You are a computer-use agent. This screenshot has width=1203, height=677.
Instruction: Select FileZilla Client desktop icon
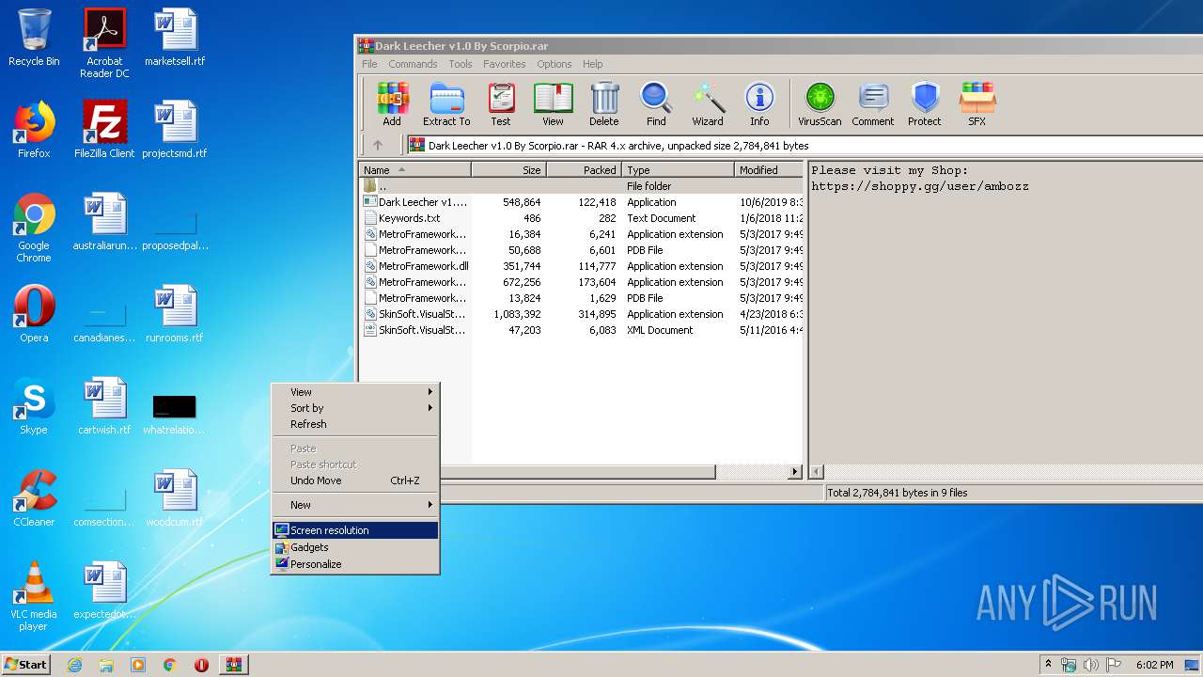click(104, 130)
